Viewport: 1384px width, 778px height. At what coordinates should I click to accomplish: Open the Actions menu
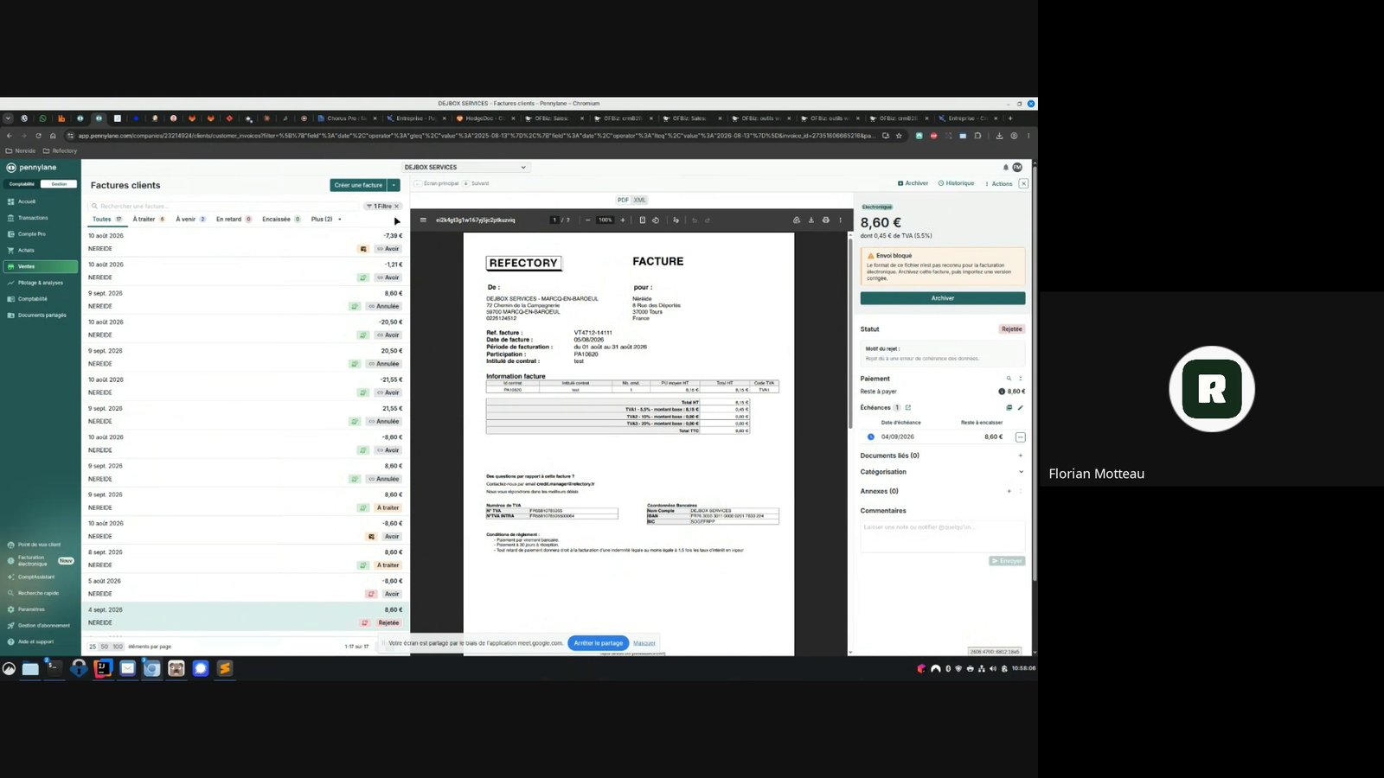999,183
